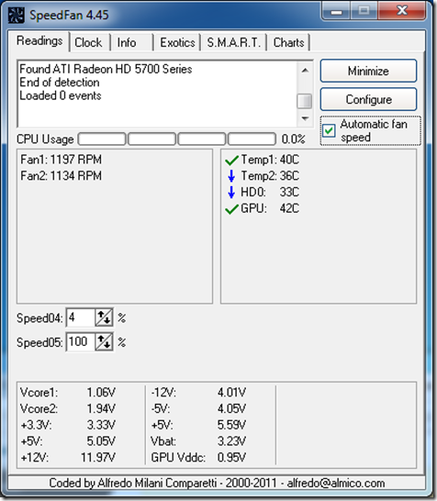Show the Charts tab

pos(288,42)
